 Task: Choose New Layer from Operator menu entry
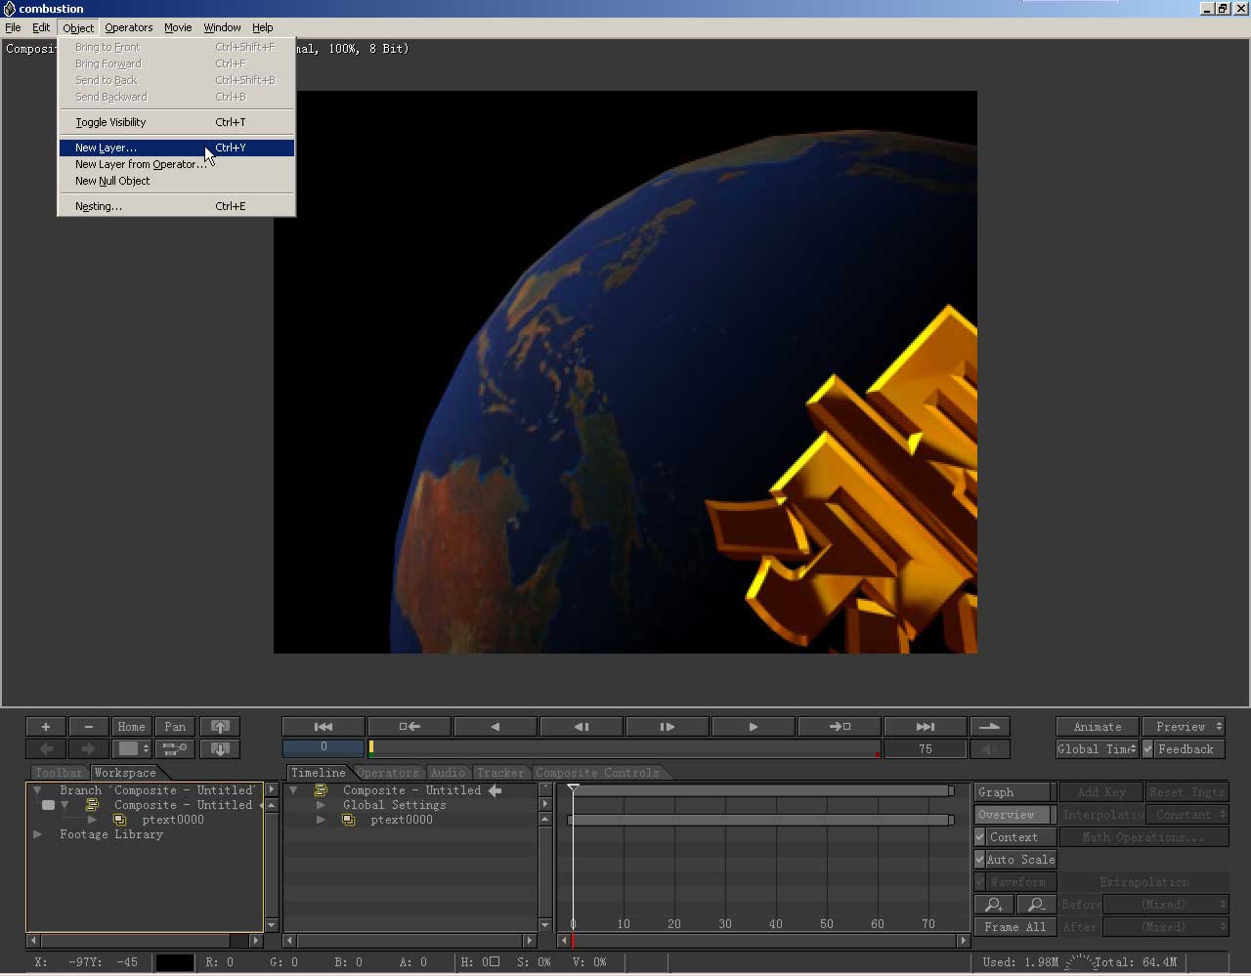[141, 164]
